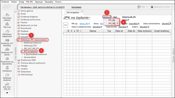Click the Ewidencje księgowe module icon
The height and width of the screenshot is (98, 175).
pyautogui.click(x=19, y=17)
